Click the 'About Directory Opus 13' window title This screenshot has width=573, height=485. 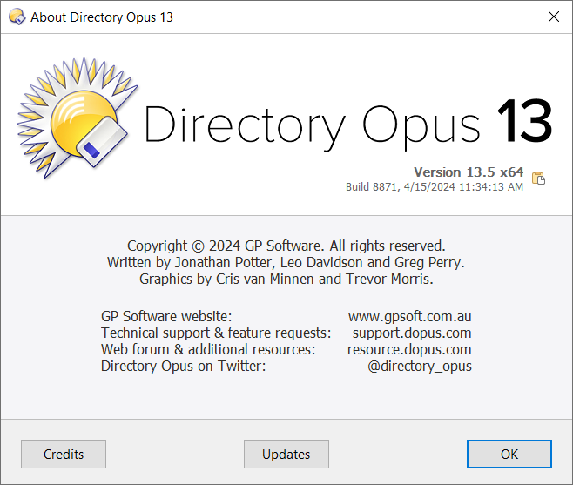102,17
